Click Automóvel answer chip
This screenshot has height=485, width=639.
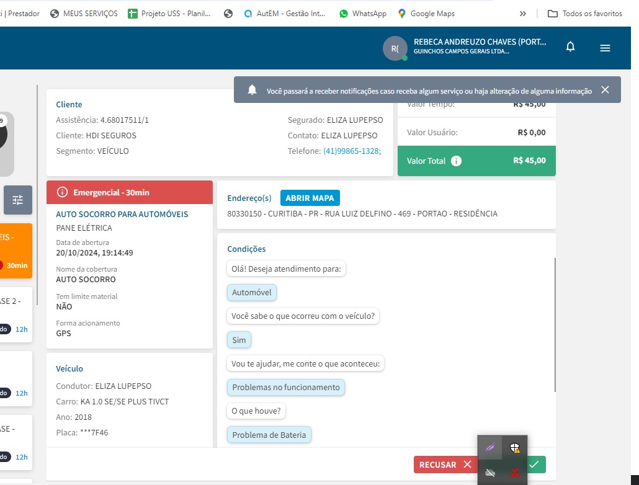point(251,293)
